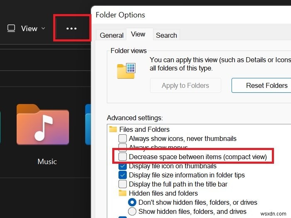Click the Music folder label
The image size is (291, 218).
pos(47,162)
